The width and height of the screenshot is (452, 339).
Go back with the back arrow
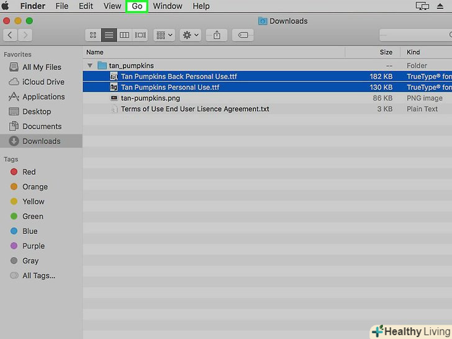pyautogui.click(x=10, y=35)
